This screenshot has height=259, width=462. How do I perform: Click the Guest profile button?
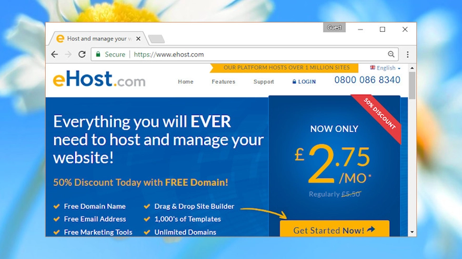[334, 28]
